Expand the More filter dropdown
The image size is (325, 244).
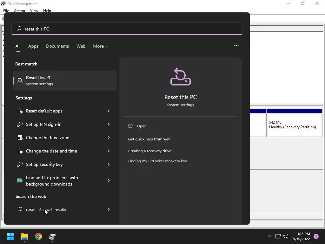pyautogui.click(x=101, y=46)
